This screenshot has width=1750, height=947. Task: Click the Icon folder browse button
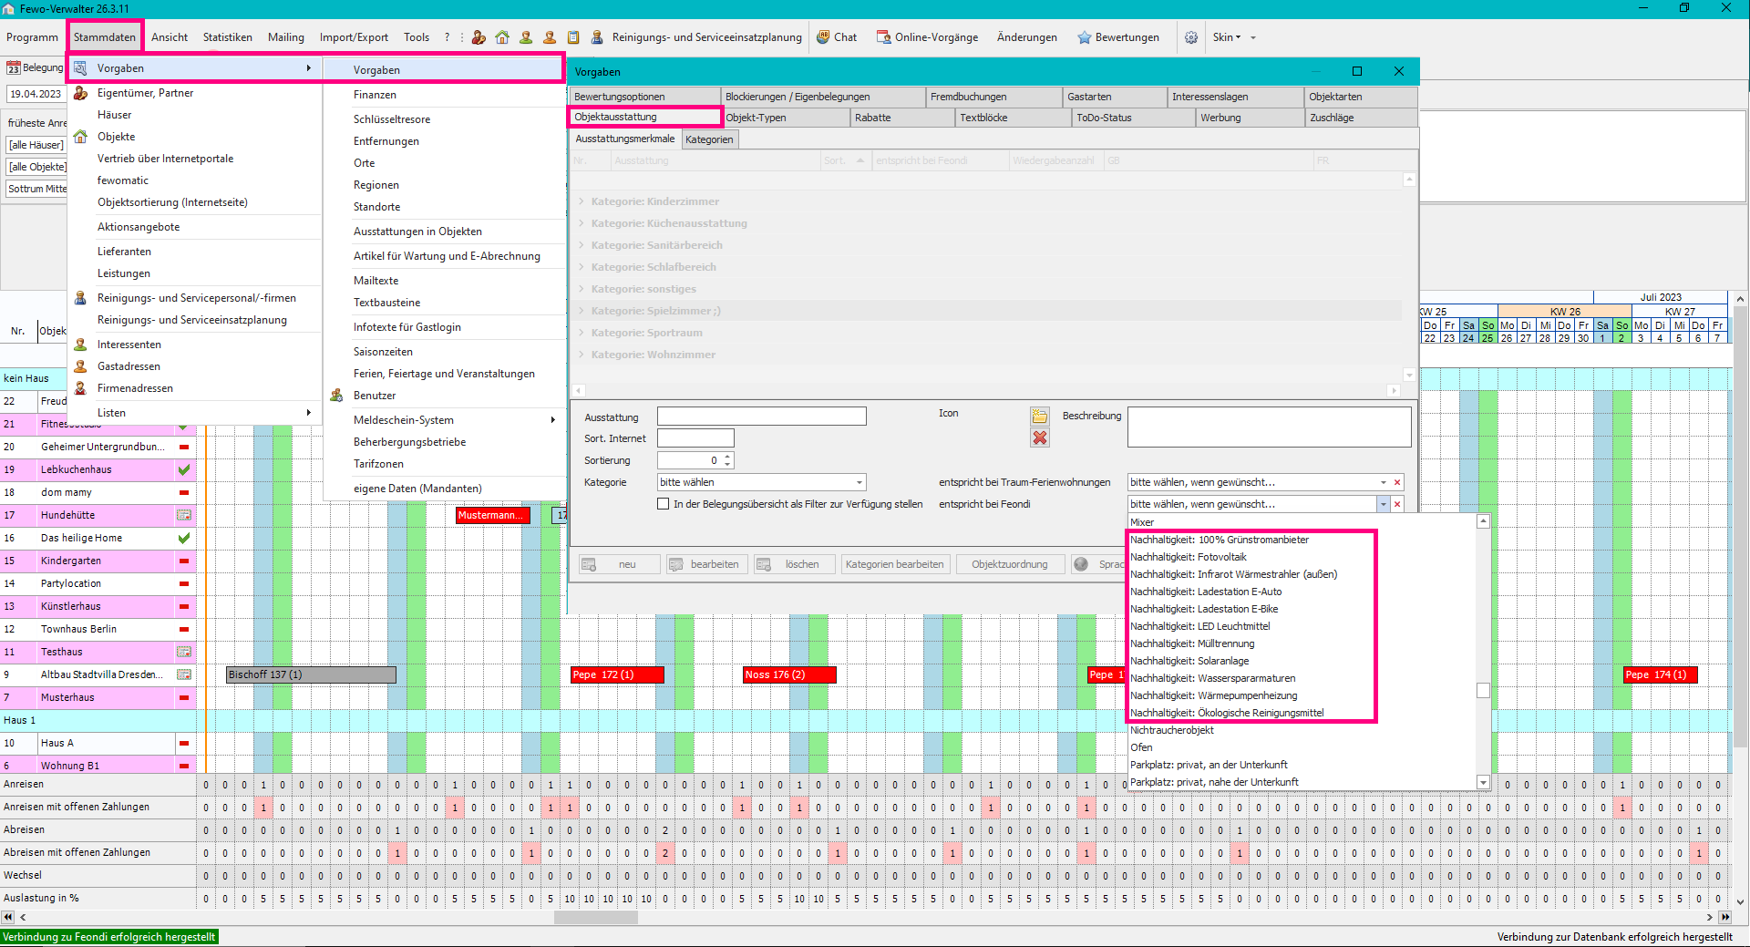click(x=1040, y=416)
